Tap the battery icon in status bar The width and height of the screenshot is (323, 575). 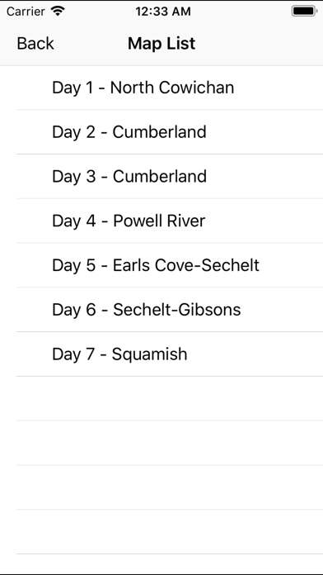tap(304, 11)
